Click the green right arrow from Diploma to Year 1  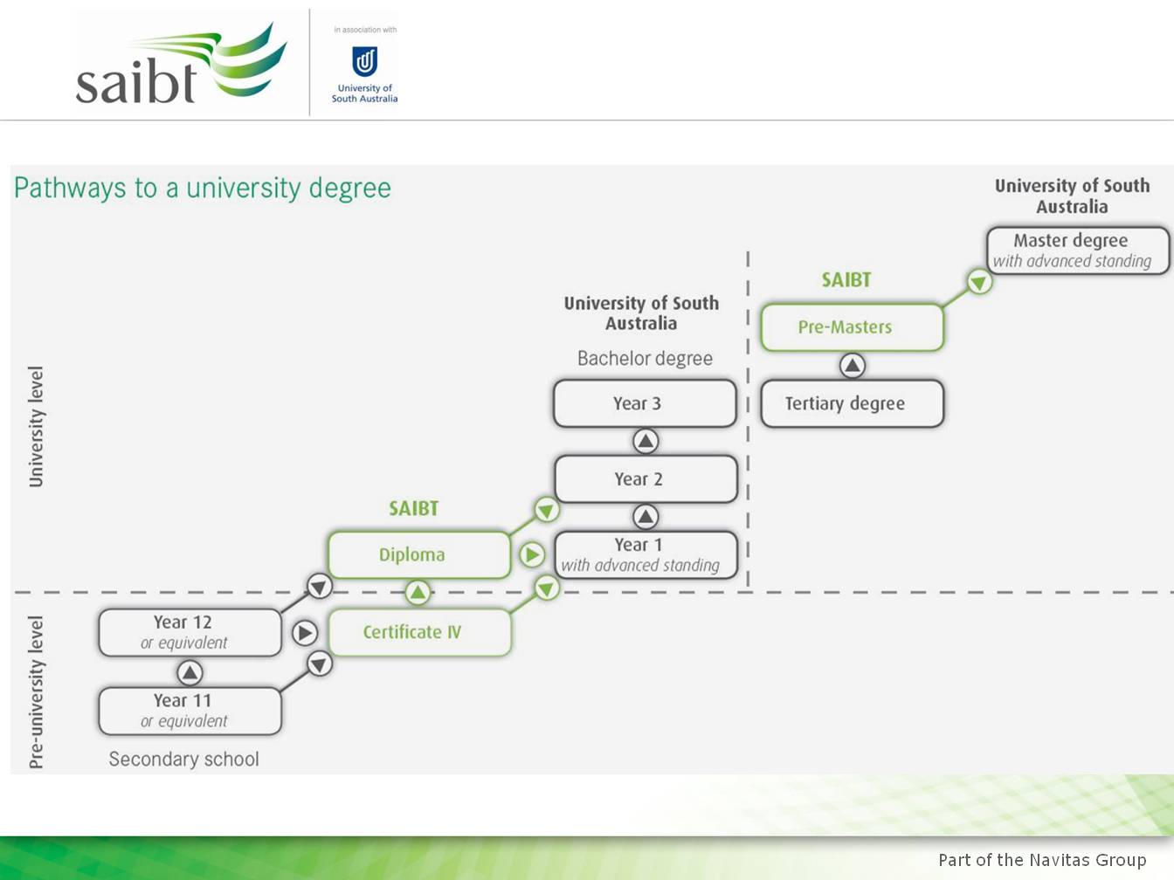[x=532, y=554]
